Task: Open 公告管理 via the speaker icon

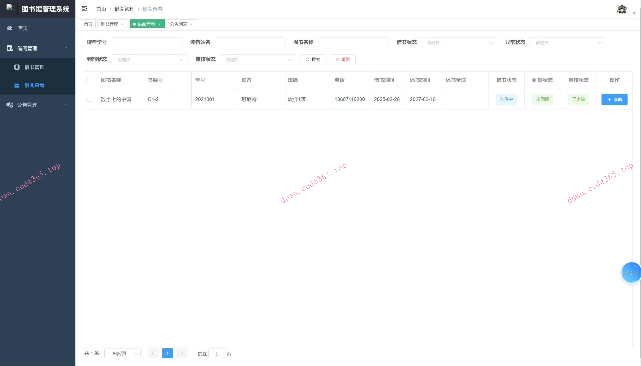Action: (9, 105)
